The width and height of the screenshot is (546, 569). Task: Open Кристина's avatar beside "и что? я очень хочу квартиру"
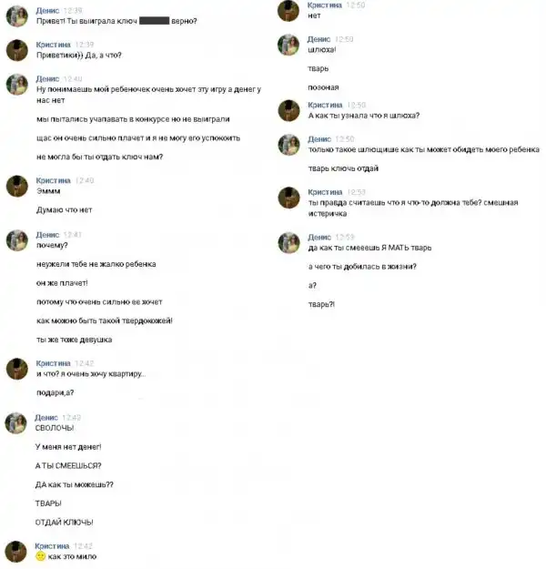coord(16,369)
